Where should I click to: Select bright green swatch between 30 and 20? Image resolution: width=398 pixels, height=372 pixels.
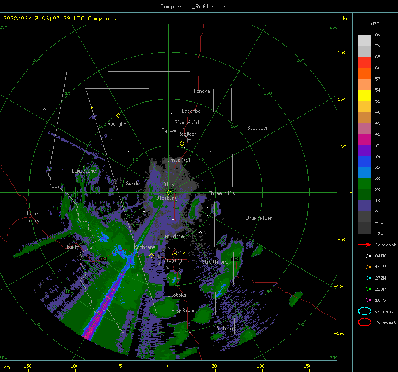coord(364,184)
